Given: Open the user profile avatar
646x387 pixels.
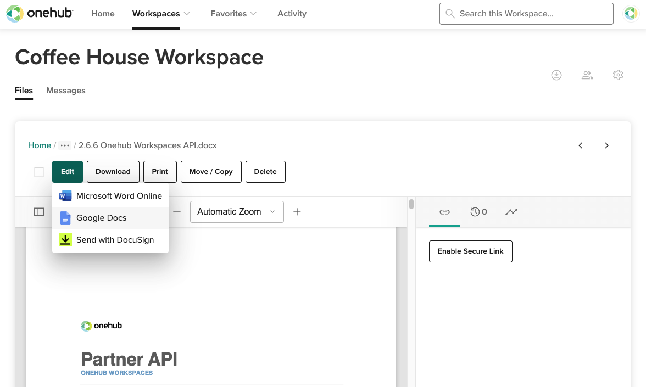Looking at the screenshot, I should pyautogui.click(x=631, y=14).
